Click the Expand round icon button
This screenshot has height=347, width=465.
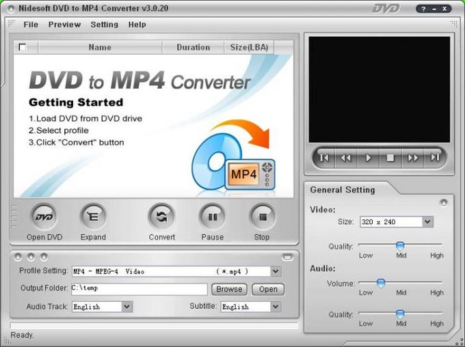click(x=93, y=217)
